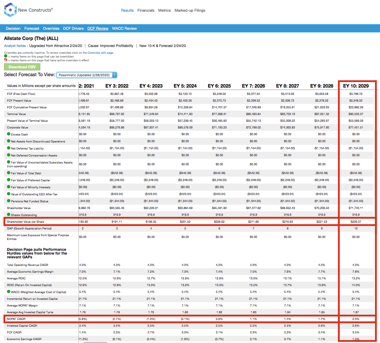Switch to the Overrides tab
Screen dimensions: 380x343
(x=51, y=28)
